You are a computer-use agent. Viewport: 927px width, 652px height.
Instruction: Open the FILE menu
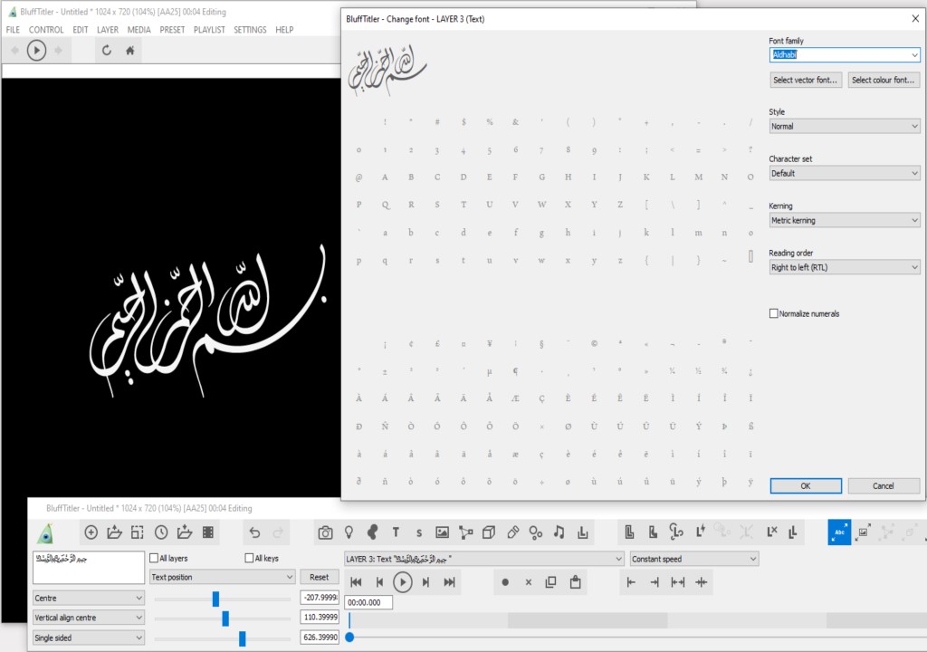(x=13, y=30)
